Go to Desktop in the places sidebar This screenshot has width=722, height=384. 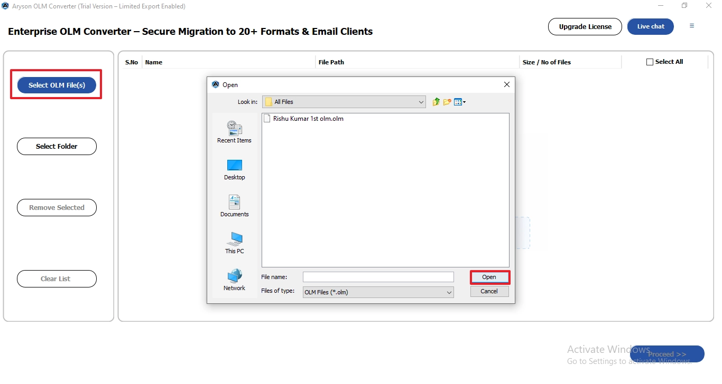coord(234,169)
